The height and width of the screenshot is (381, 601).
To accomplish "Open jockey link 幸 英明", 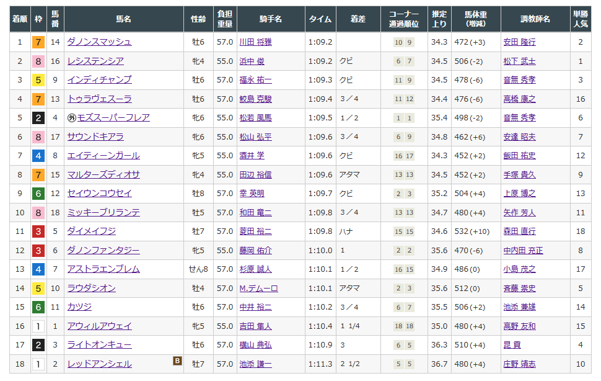I will (x=252, y=194).
